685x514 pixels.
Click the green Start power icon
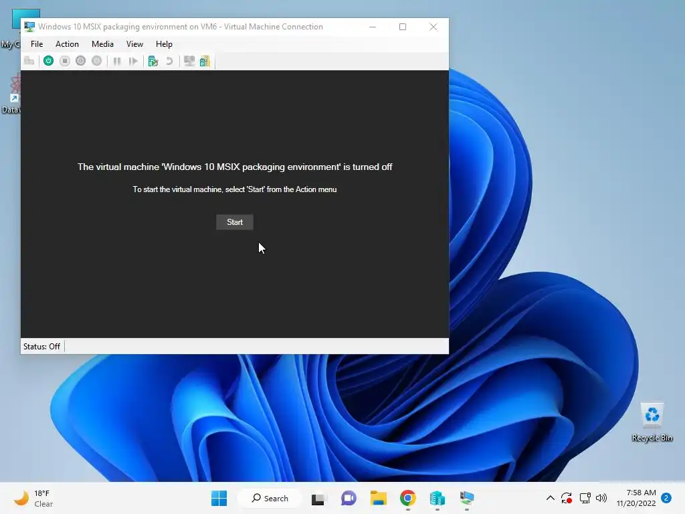tap(48, 61)
